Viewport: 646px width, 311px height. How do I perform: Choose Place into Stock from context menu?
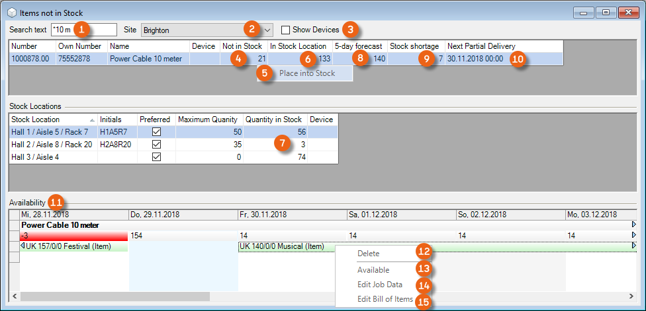pos(306,73)
